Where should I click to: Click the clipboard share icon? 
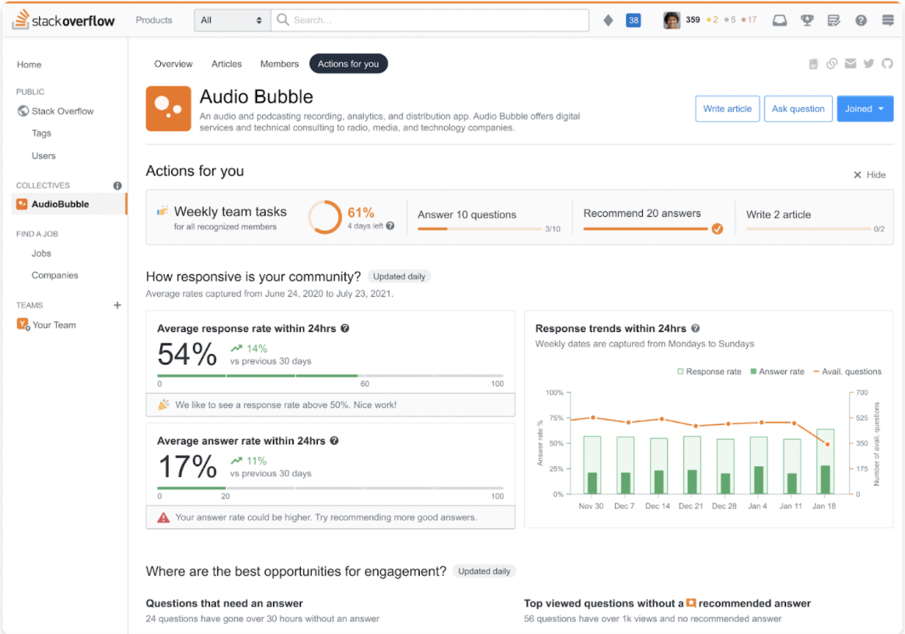pyautogui.click(x=813, y=64)
